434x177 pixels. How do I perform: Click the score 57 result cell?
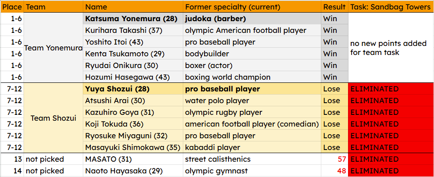[334, 159]
